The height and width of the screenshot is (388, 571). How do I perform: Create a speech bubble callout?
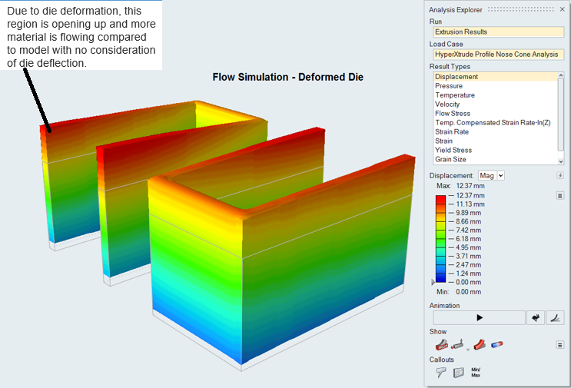[x=441, y=373]
